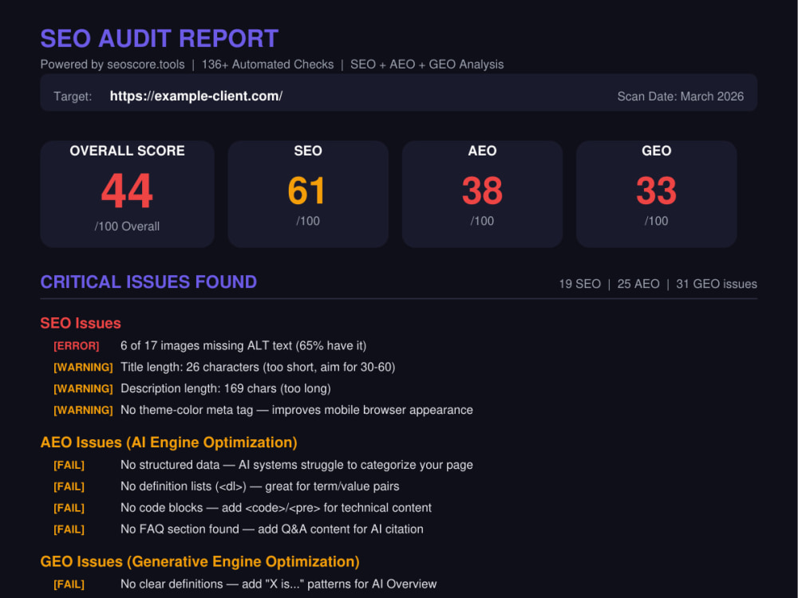Click the 'SEO Issues' section heading
Image resolution: width=798 pixels, height=598 pixels.
pos(81,324)
